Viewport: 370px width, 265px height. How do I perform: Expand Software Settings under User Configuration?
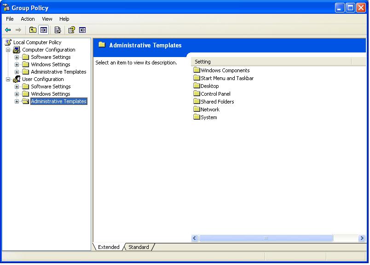point(17,86)
